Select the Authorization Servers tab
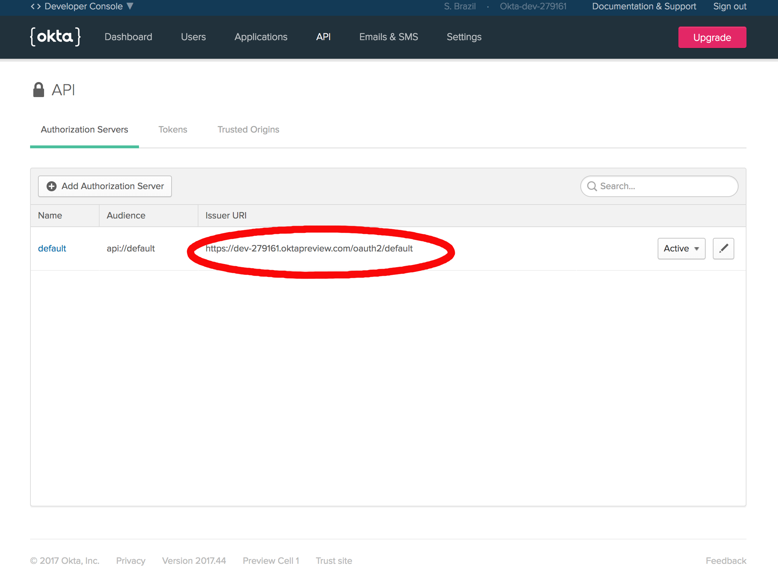Viewport: 778px width, 581px height. pos(85,130)
